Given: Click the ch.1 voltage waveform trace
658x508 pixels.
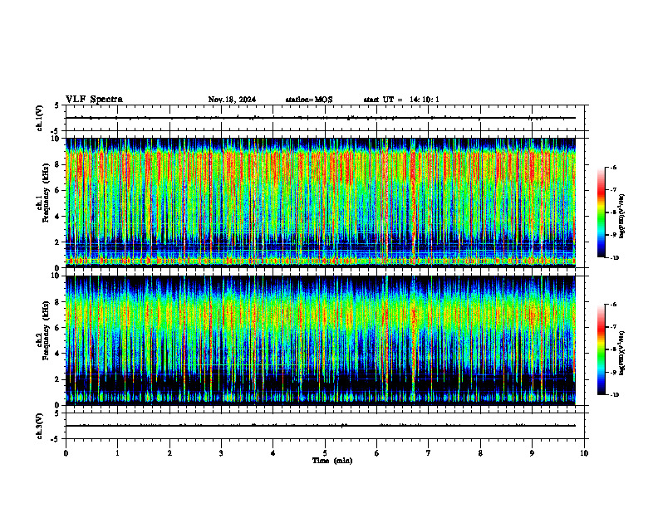Looking at the screenshot, I should pyautogui.click(x=321, y=118).
